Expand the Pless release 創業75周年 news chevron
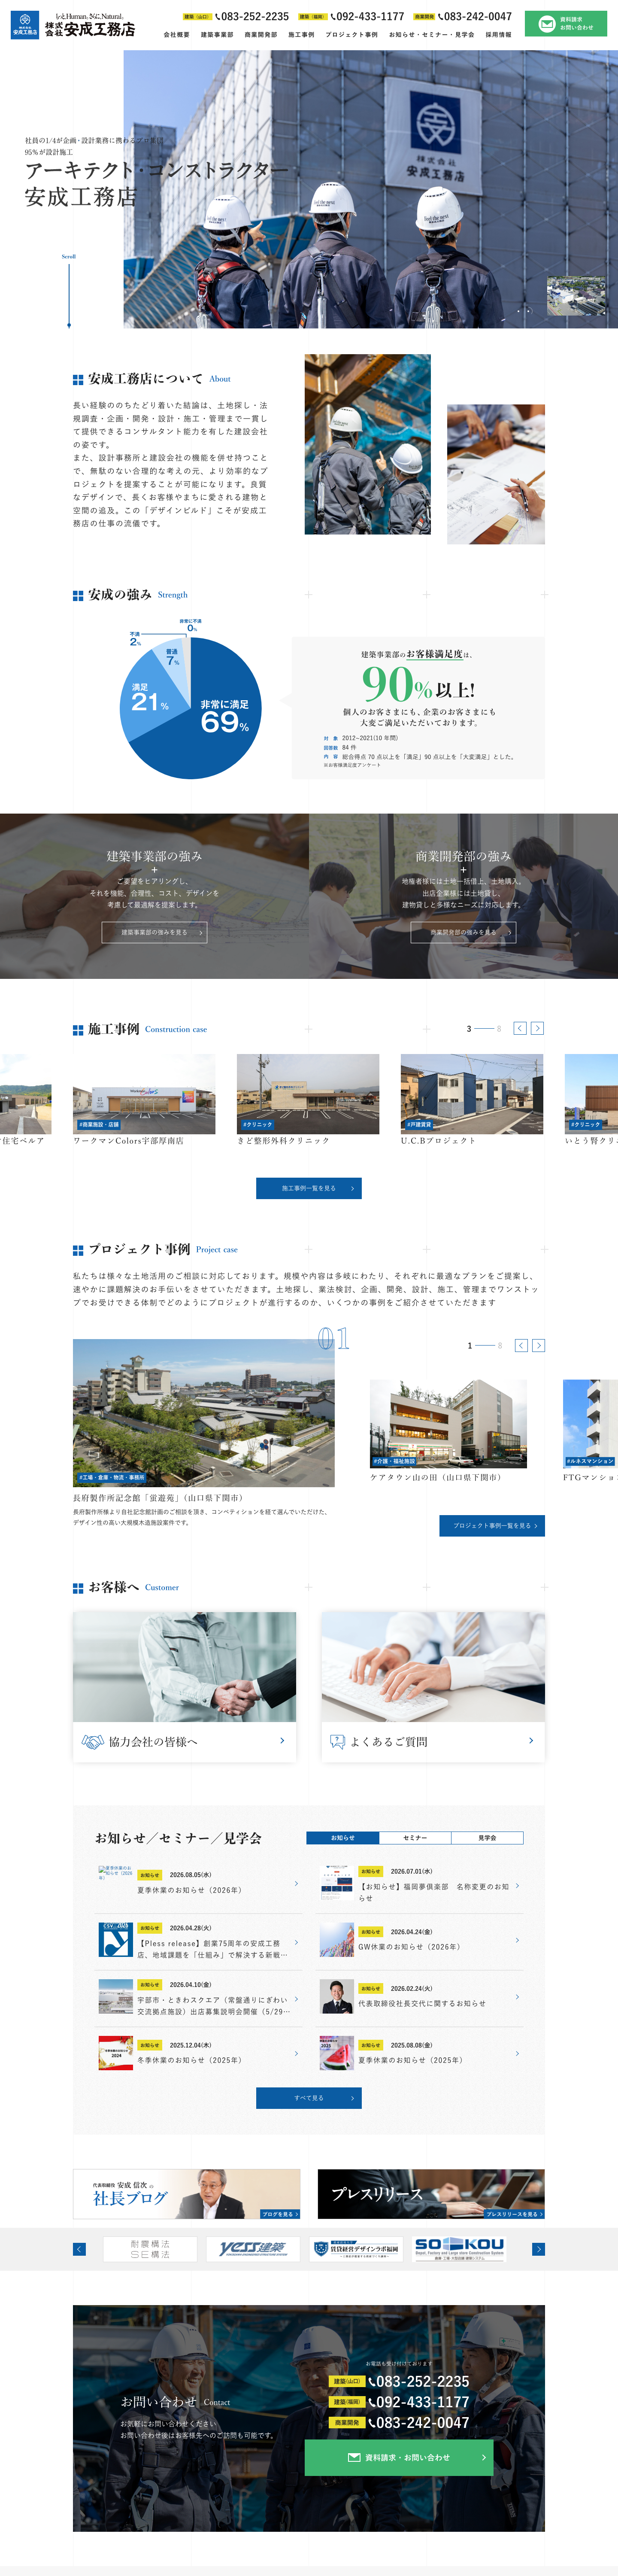 296,1942
